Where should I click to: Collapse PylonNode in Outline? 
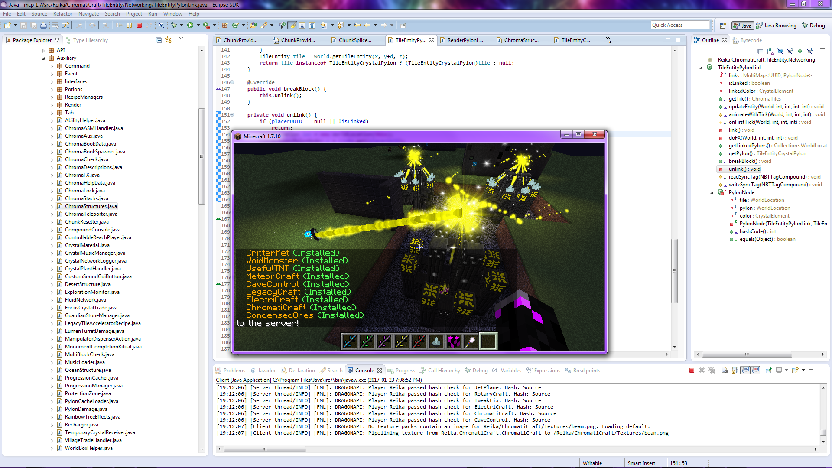[x=712, y=192]
